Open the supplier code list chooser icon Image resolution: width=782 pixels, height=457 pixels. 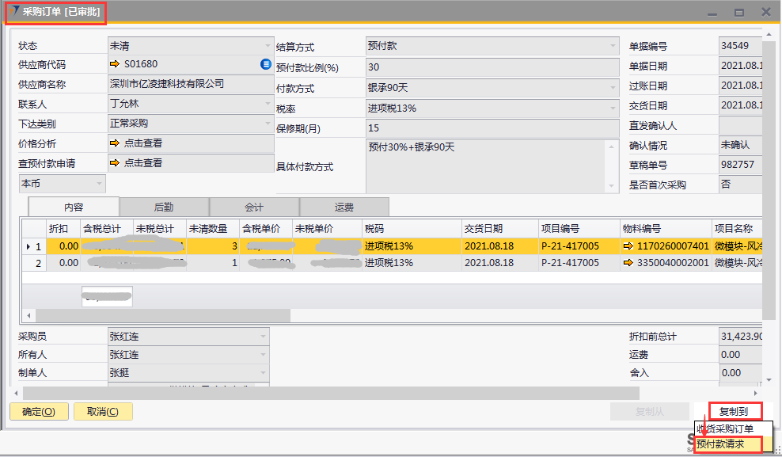point(266,64)
